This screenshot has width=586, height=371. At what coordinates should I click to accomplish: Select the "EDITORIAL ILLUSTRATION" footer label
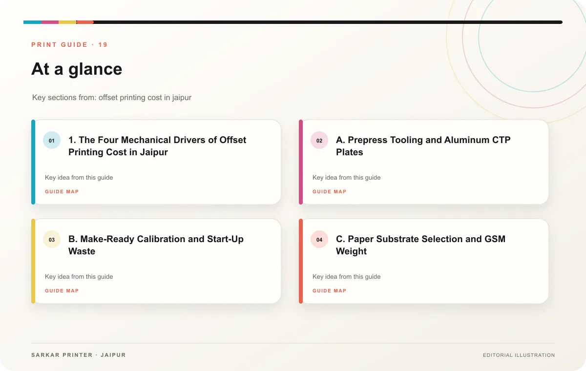click(519, 355)
